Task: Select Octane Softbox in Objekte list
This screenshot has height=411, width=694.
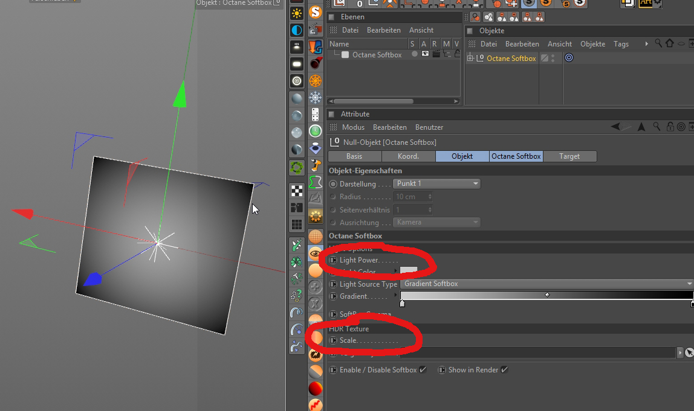Action: (511, 59)
